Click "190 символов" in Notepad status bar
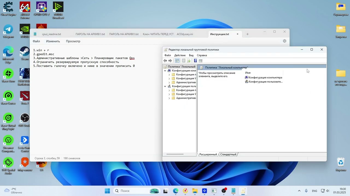350x196 pixels. coord(72,158)
